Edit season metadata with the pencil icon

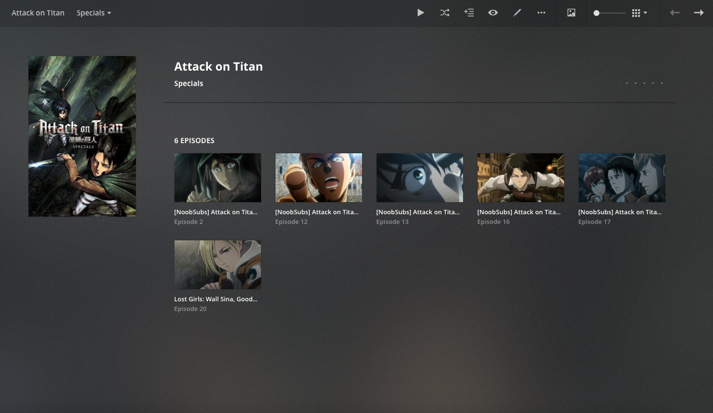coord(517,13)
